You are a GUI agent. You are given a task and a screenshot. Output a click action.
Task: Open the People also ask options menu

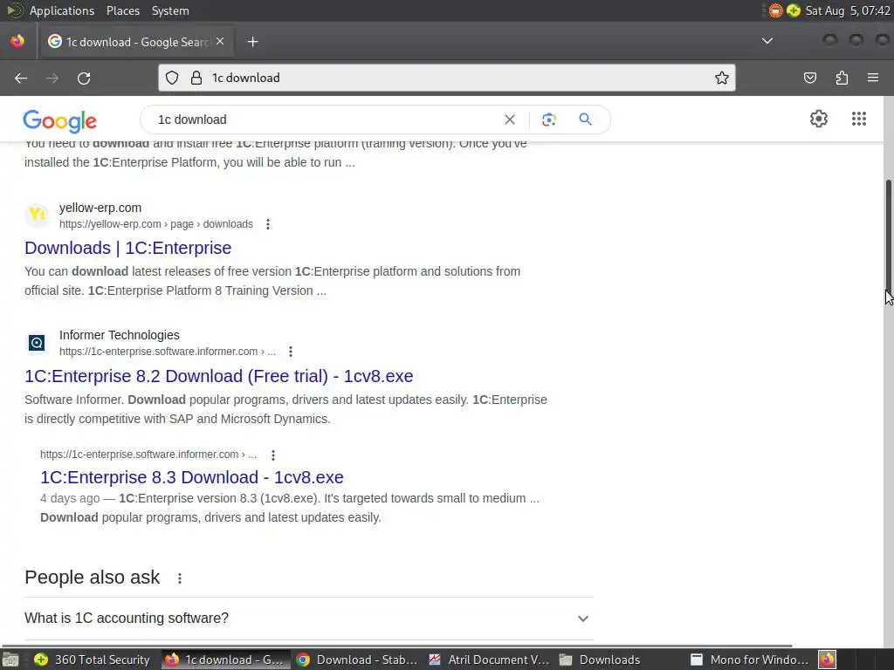coord(180,578)
